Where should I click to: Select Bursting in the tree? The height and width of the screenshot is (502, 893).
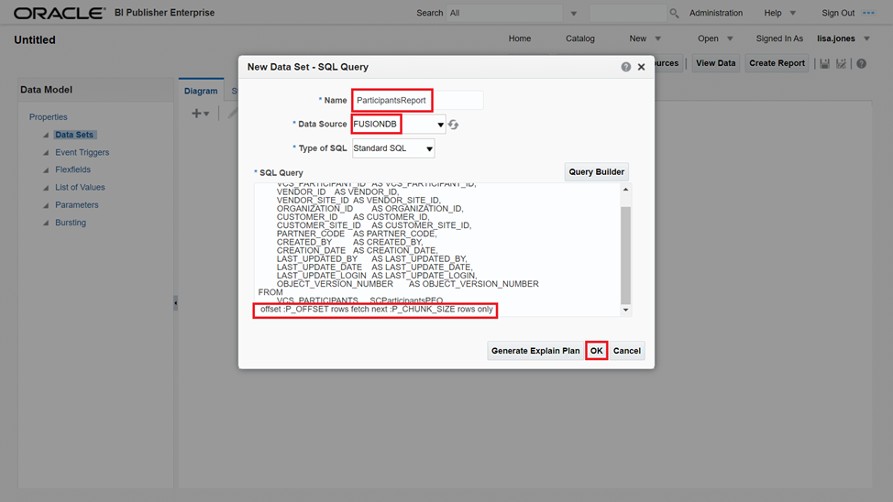[x=71, y=223]
